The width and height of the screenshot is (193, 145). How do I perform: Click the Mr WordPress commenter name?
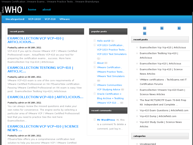coord(106,120)
